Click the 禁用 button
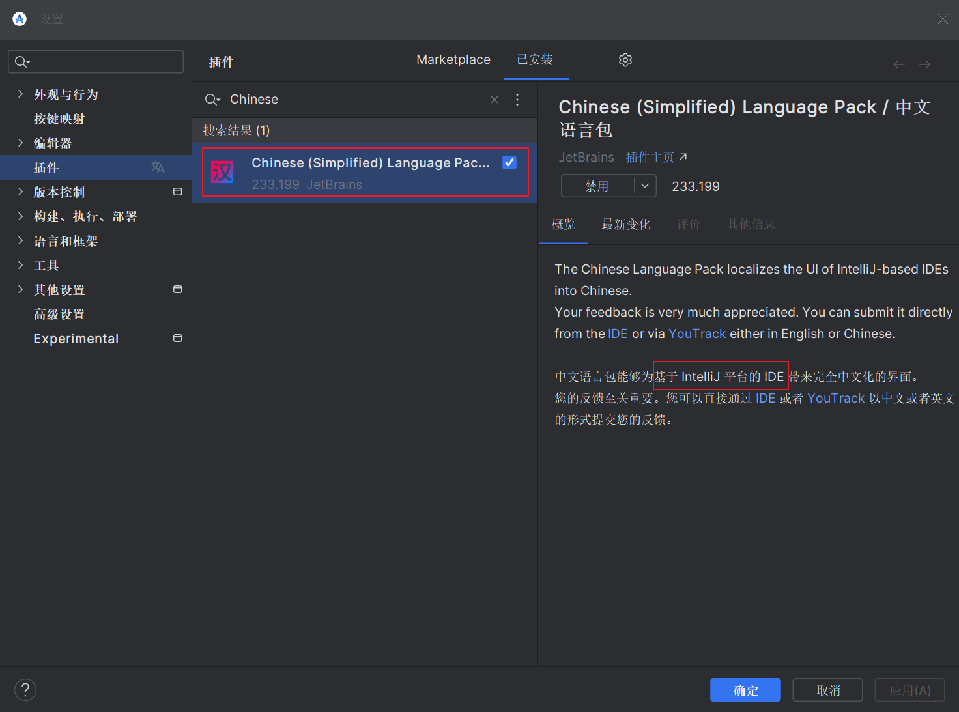The image size is (959, 712). point(597,186)
